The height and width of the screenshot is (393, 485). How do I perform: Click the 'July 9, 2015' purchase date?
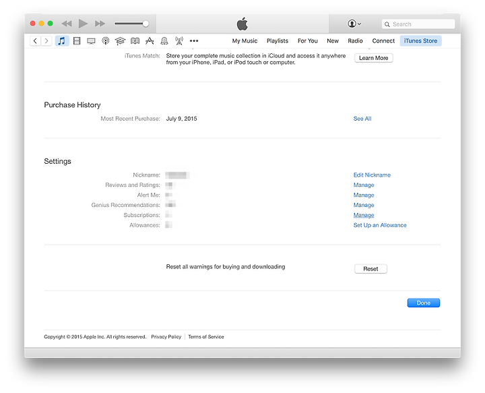[182, 119]
